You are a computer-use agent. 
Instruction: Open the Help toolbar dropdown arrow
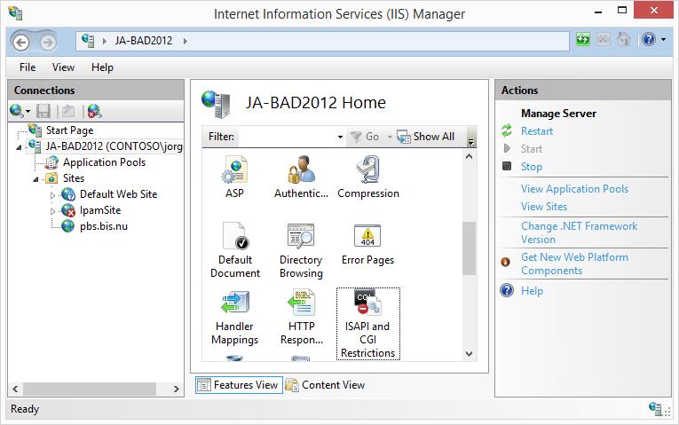(x=663, y=40)
